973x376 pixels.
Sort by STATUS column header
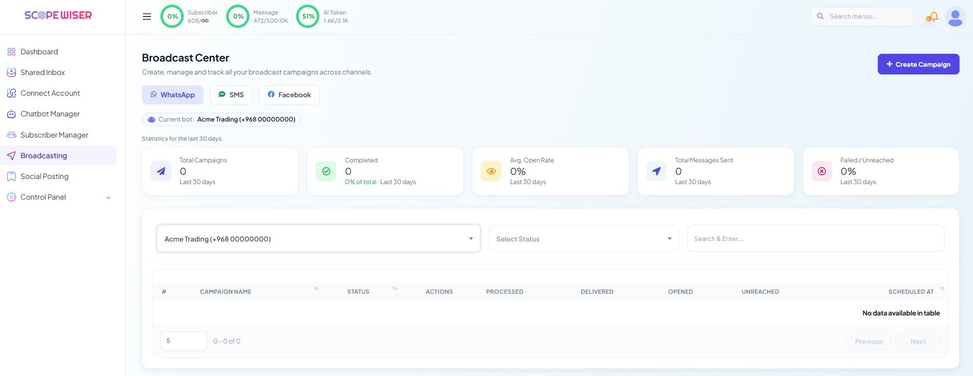pos(358,292)
